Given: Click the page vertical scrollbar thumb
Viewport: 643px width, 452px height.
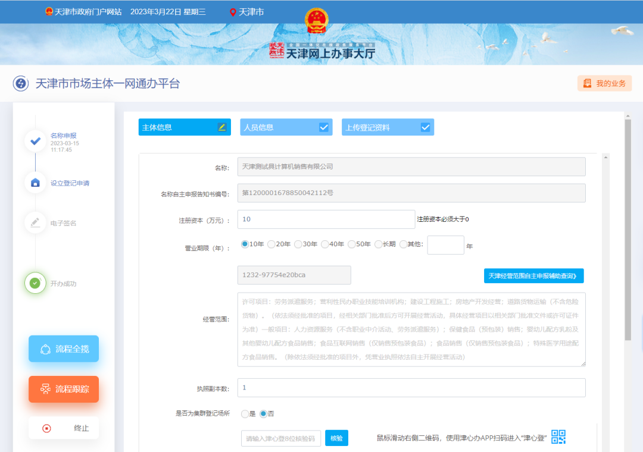Looking at the screenshot, I should pos(628,230).
